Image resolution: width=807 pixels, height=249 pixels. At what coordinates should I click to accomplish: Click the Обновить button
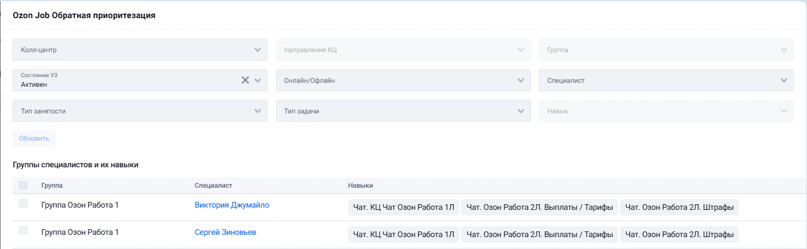tap(34, 138)
